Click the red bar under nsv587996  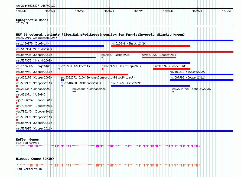tap(159, 57)
